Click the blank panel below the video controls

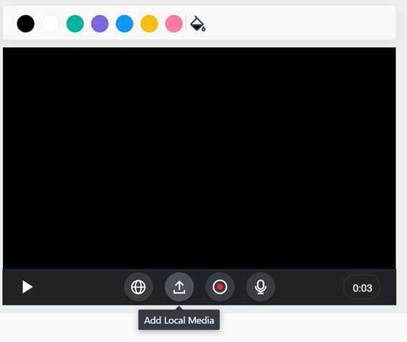(311, 327)
